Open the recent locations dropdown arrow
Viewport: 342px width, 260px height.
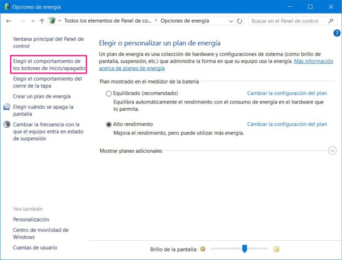coord(33,21)
